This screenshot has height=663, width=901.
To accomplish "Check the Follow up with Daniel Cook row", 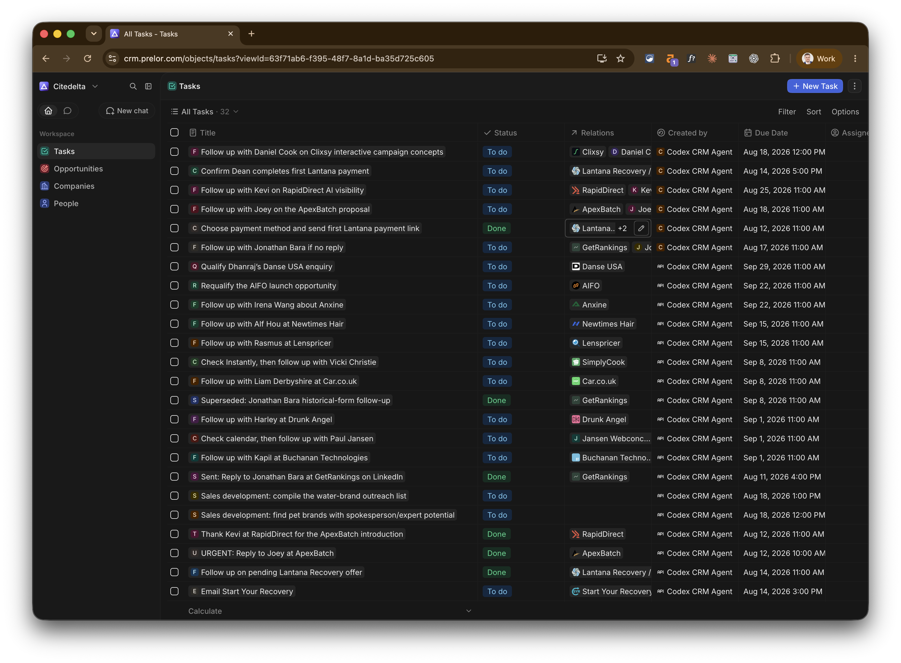I will click(174, 152).
